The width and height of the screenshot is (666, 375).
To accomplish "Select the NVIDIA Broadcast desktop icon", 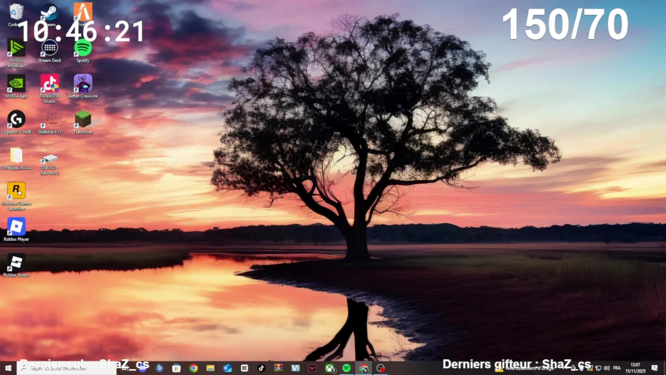I will 16,53.
